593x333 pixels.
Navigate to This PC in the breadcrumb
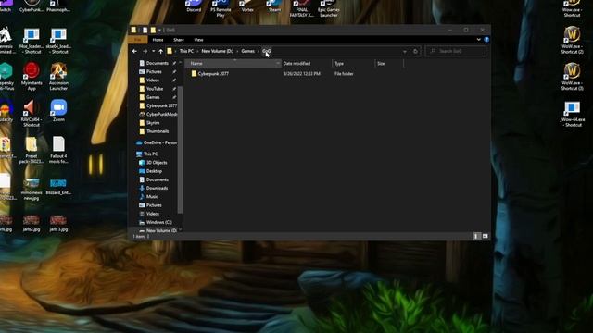tap(186, 51)
